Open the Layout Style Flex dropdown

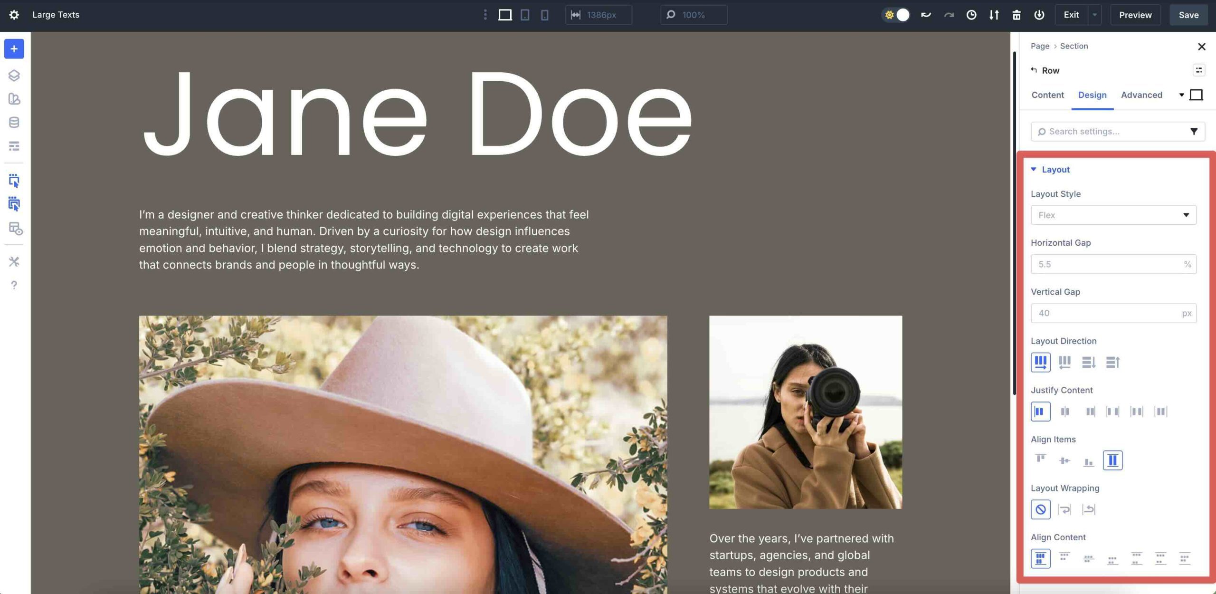pyautogui.click(x=1113, y=215)
